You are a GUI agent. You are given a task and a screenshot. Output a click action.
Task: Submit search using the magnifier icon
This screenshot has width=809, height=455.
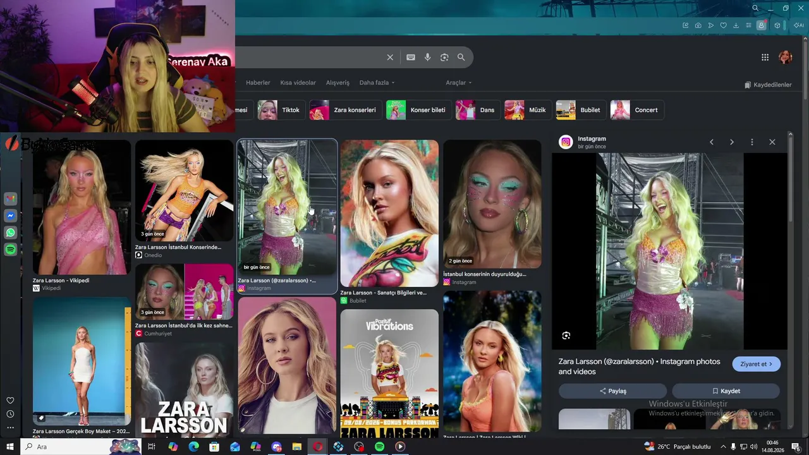[461, 58]
